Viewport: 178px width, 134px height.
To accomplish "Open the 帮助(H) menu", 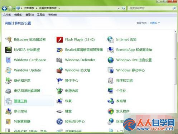I will (52, 15).
